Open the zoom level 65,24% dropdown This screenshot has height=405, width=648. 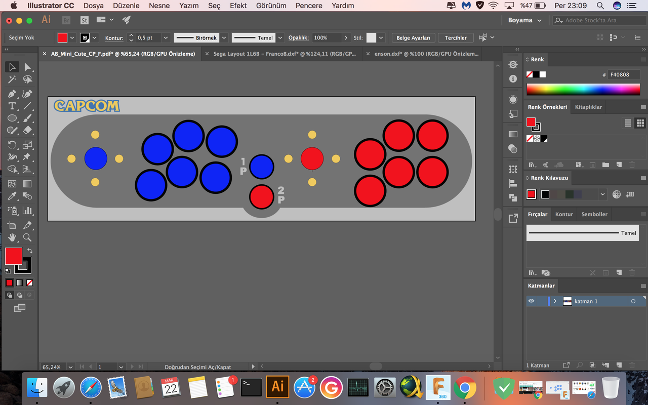(70, 367)
